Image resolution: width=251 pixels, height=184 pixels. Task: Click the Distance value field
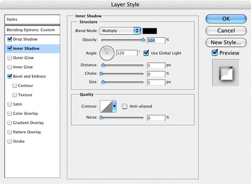pyautogui.click(x=156, y=65)
